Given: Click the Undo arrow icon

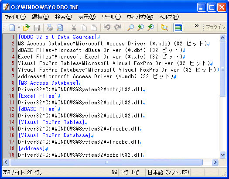Looking at the screenshot, I should [107, 28].
